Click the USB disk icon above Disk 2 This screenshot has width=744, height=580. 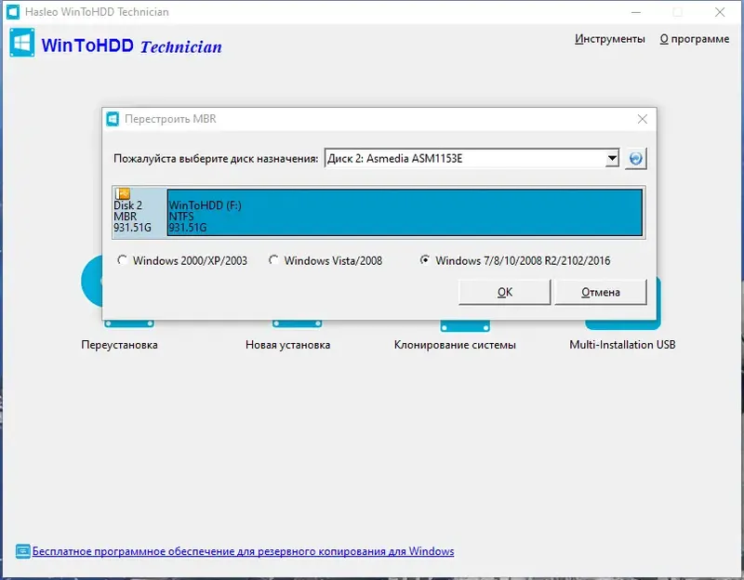coord(123,193)
